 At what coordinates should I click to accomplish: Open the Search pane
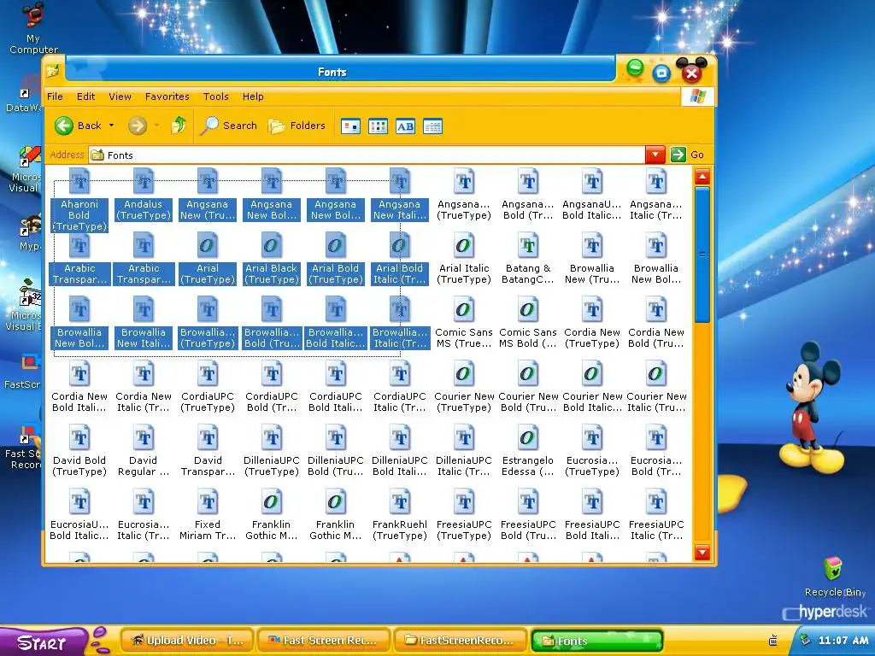point(229,126)
